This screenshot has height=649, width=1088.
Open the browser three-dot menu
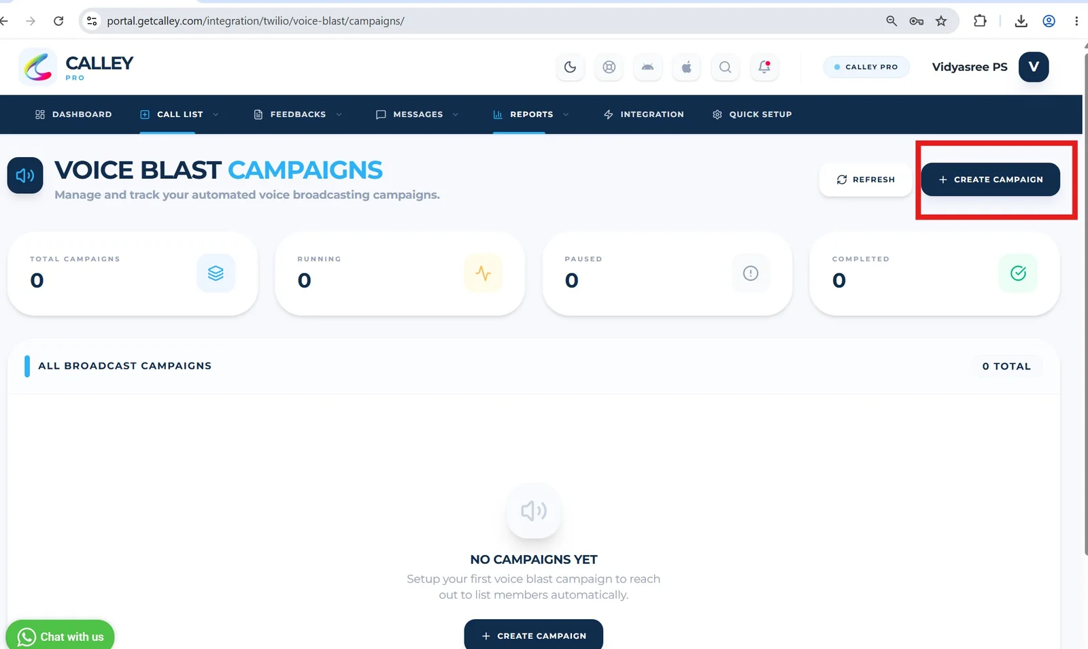[1076, 21]
